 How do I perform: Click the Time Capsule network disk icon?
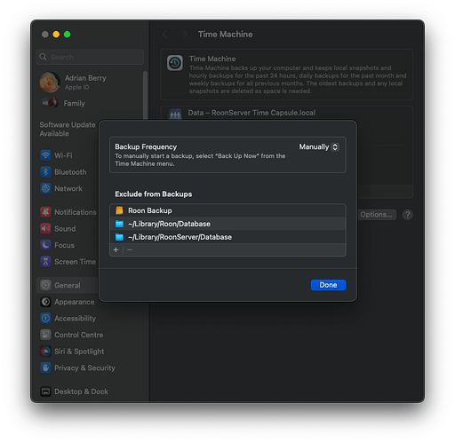click(x=175, y=114)
